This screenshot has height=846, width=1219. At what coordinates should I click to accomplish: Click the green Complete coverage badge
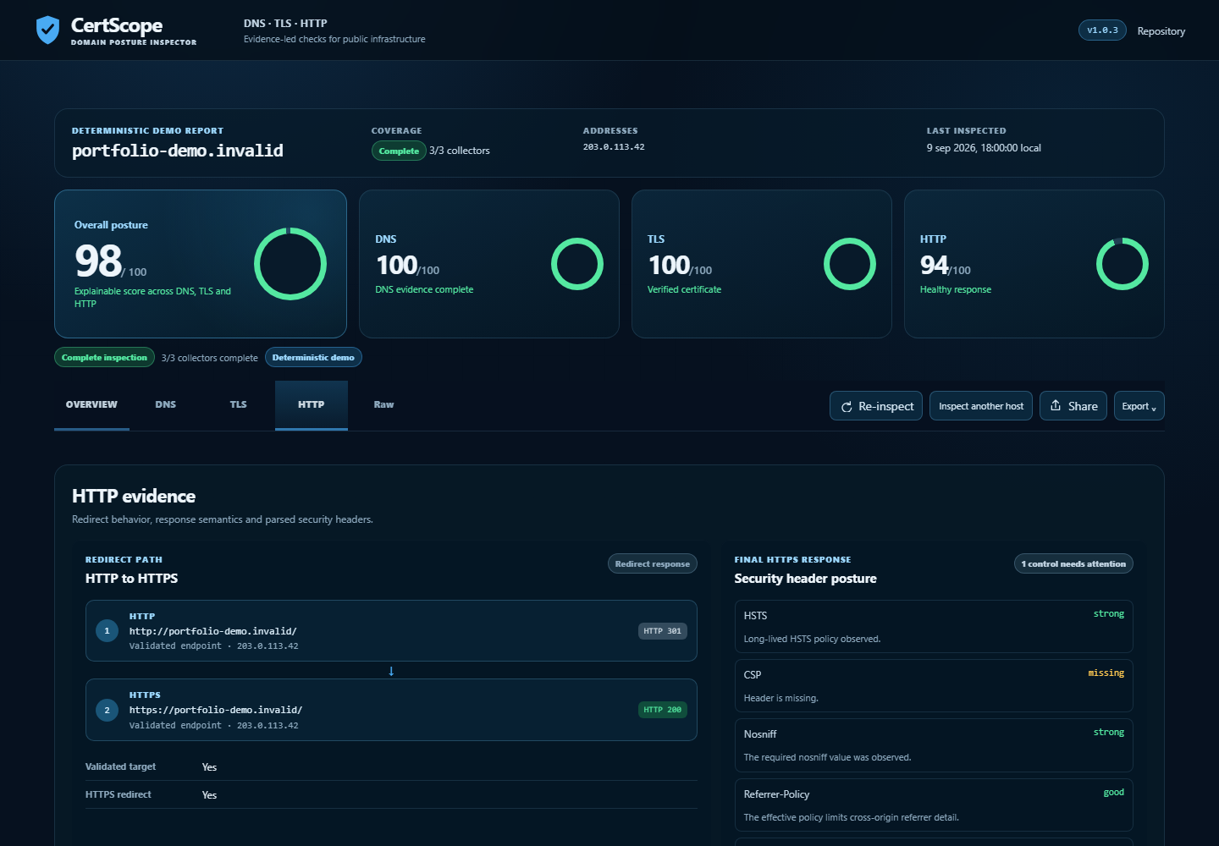tap(399, 151)
